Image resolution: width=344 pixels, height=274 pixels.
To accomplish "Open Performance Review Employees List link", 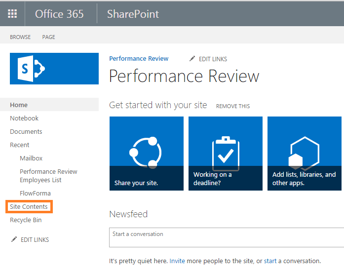I will click(x=48, y=176).
